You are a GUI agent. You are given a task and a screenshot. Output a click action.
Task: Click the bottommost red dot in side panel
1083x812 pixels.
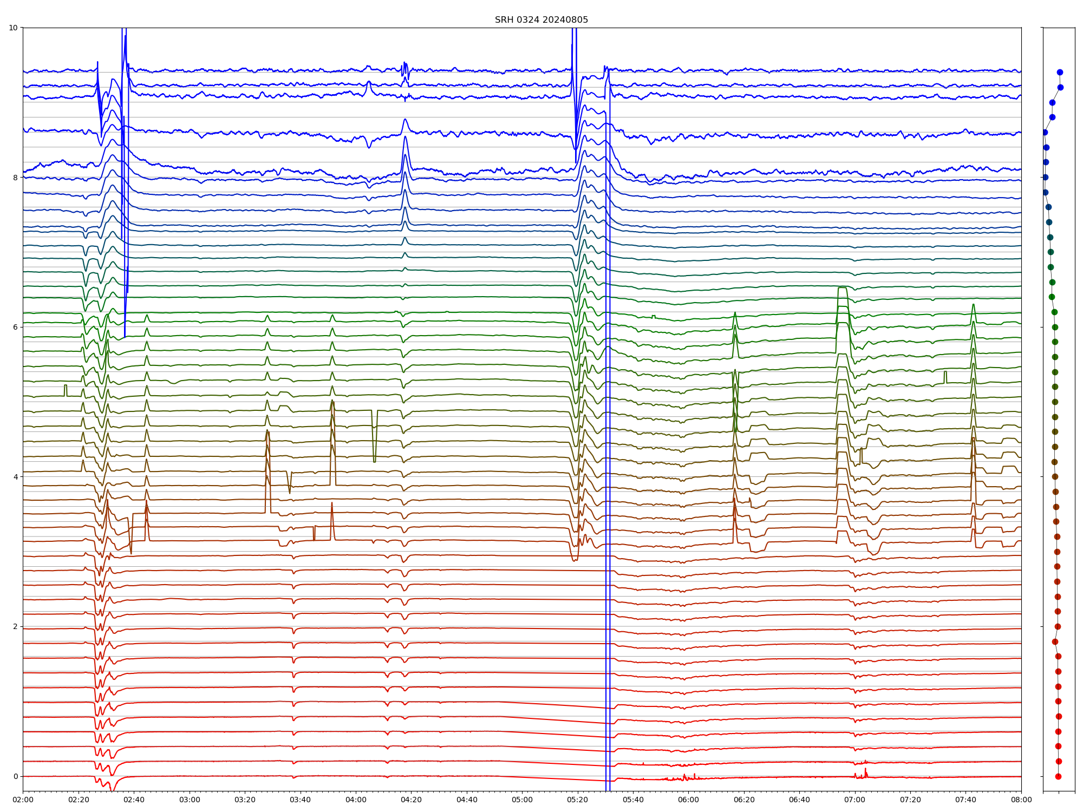[1058, 776]
